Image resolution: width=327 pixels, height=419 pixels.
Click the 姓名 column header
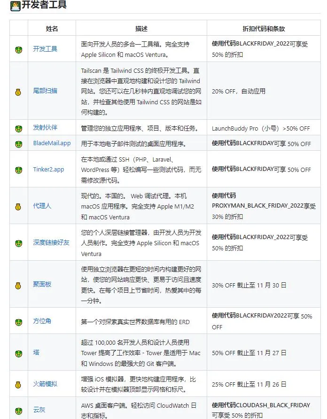pos(52,29)
